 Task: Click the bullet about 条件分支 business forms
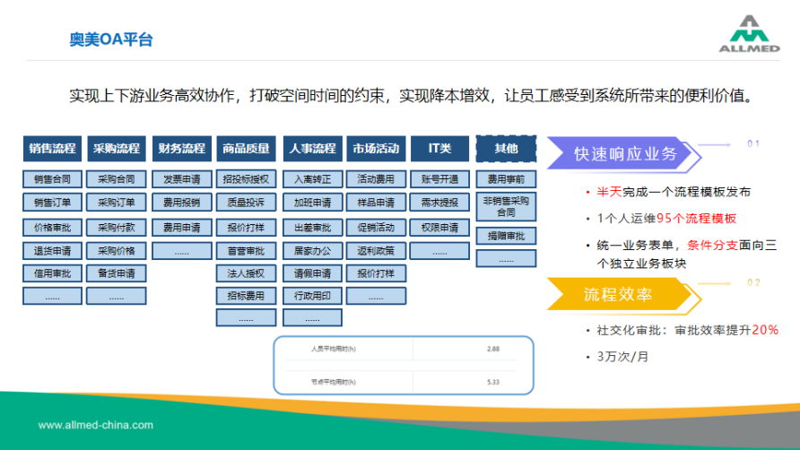click(x=687, y=254)
